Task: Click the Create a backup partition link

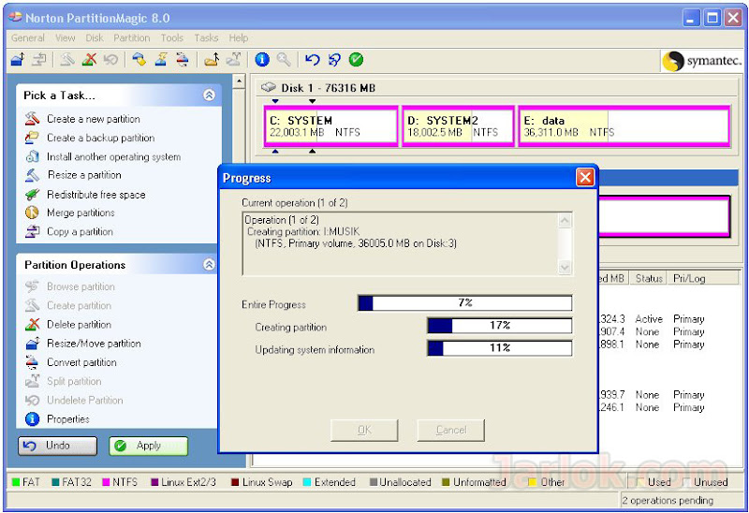Action: [100, 138]
